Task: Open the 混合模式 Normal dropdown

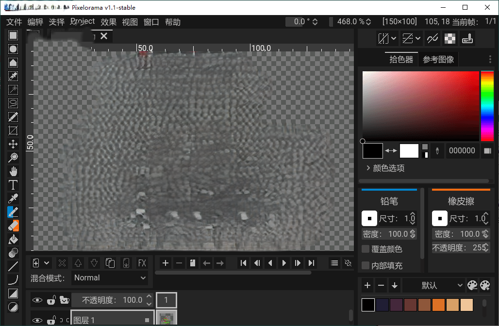Action: (x=110, y=277)
